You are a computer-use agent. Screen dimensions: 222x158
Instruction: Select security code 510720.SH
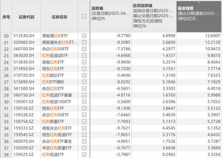24,75
